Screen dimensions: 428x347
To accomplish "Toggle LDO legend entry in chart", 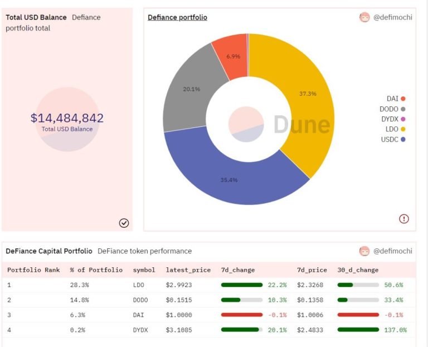I will (x=395, y=129).
